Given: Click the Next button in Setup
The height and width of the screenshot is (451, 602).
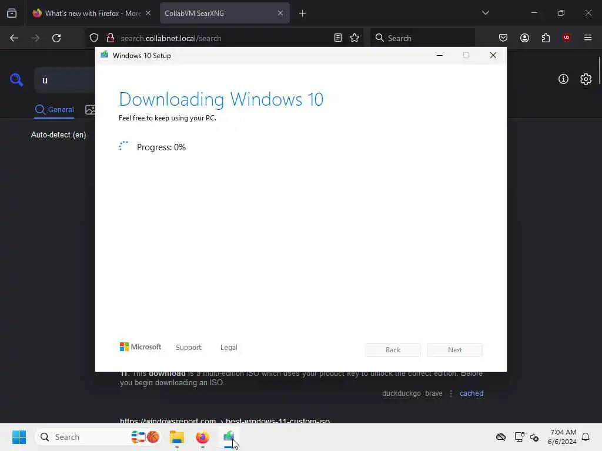Looking at the screenshot, I should coord(455,350).
